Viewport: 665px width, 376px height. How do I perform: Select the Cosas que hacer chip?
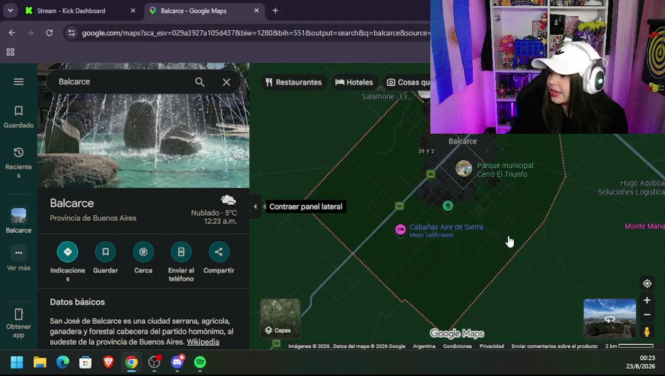coord(408,82)
